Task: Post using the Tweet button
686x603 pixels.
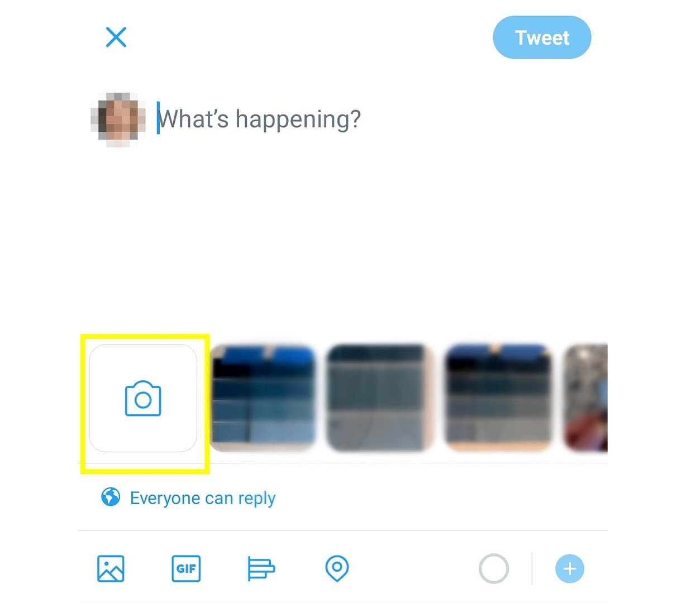Action: coord(542,37)
